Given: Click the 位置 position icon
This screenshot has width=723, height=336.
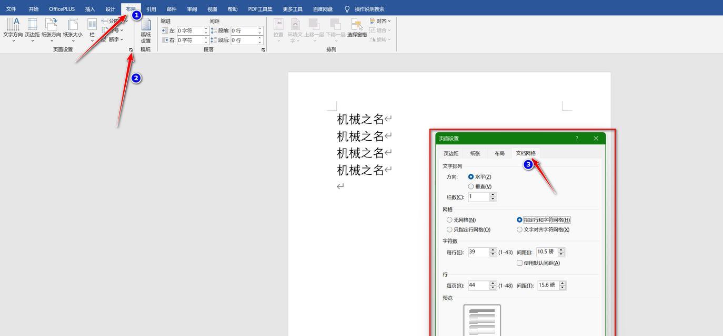Looking at the screenshot, I should click(x=278, y=24).
